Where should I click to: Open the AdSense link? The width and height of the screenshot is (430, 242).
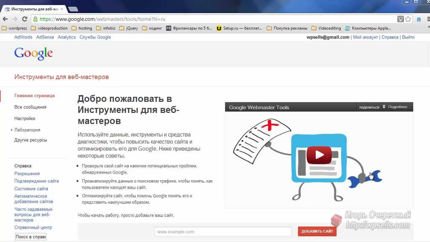click(x=45, y=37)
